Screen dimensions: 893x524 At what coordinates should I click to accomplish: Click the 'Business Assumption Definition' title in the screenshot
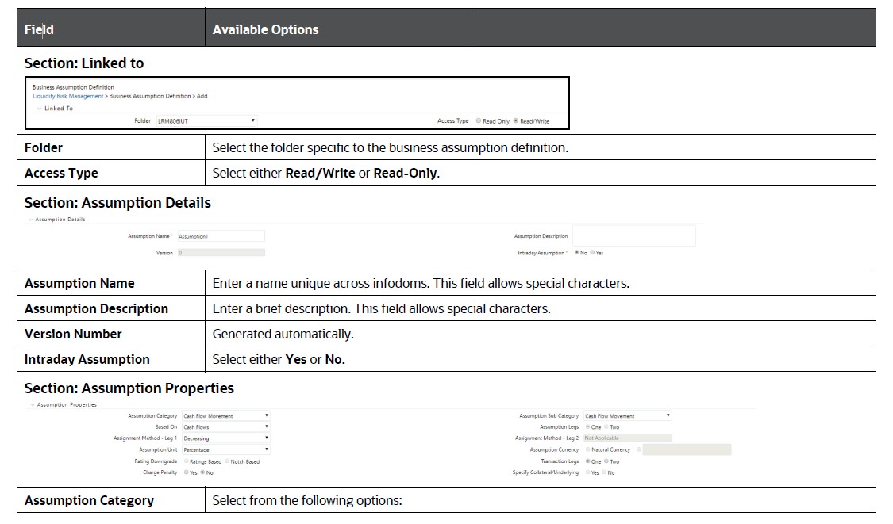pyautogui.click(x=73, y=87)
